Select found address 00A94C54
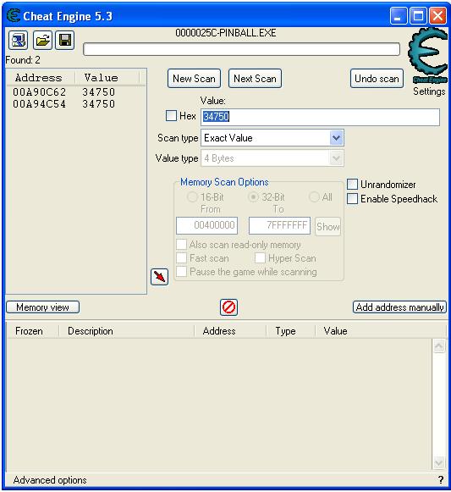Image resolution: width=451 pixels, height=492 pixels. [64, 104]
